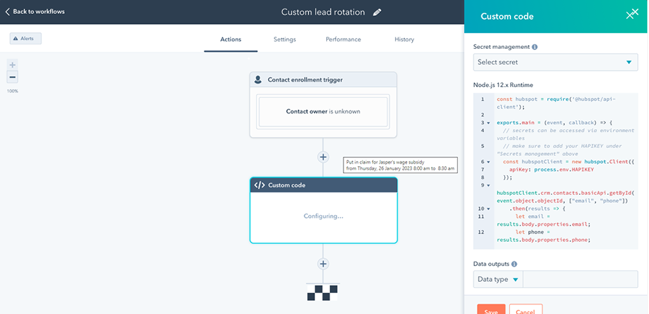
Task: Add action below Custom code step
Action: [323, 264]
